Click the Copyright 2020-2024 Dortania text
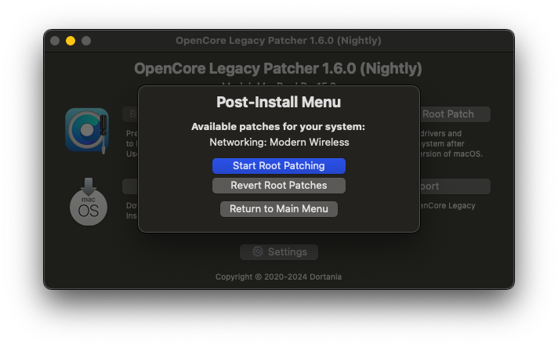The height and width of the screenshot is (347, 558). (279, 277)
